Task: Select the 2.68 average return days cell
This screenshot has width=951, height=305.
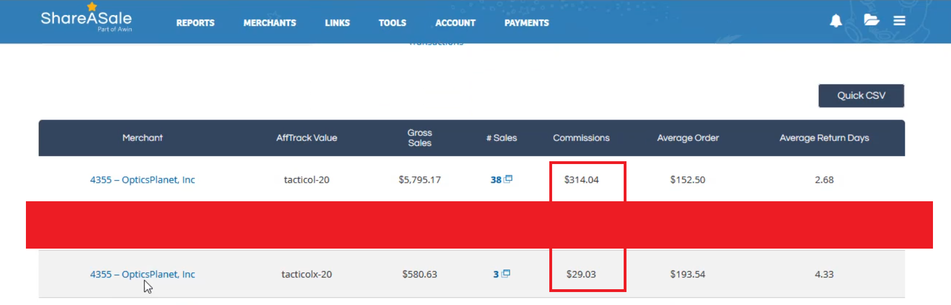Action: [824, 180]
